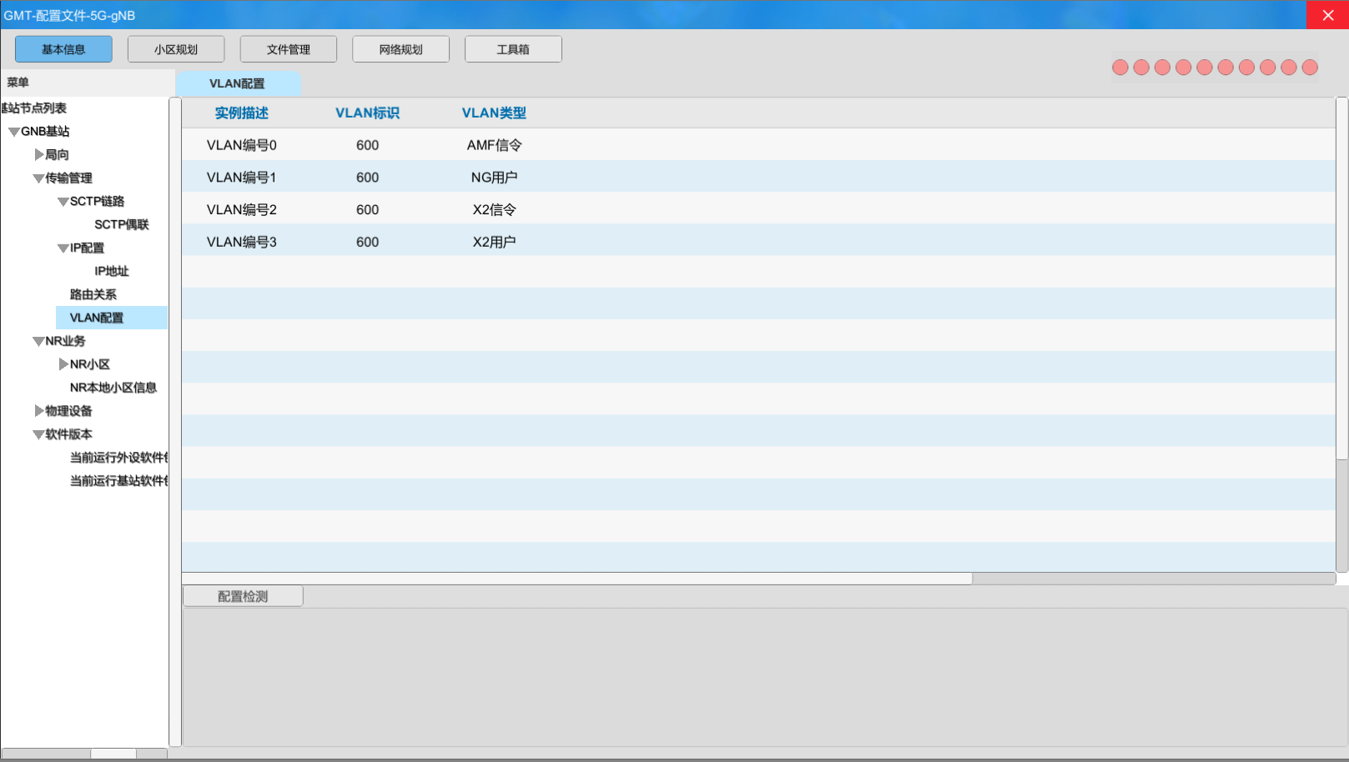Screen dimensions: 1349x762
Task: Open the 基本信息 tab button
Action: click(x=63, y=49)
